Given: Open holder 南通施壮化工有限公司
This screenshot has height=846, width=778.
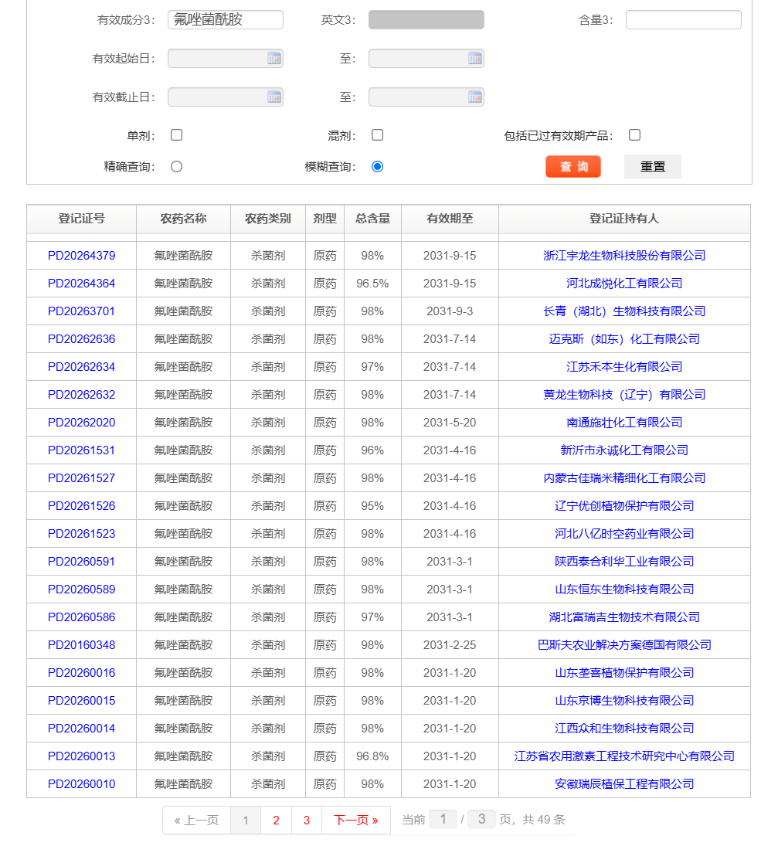Looking at the screenshot, I should coord(624,423).
